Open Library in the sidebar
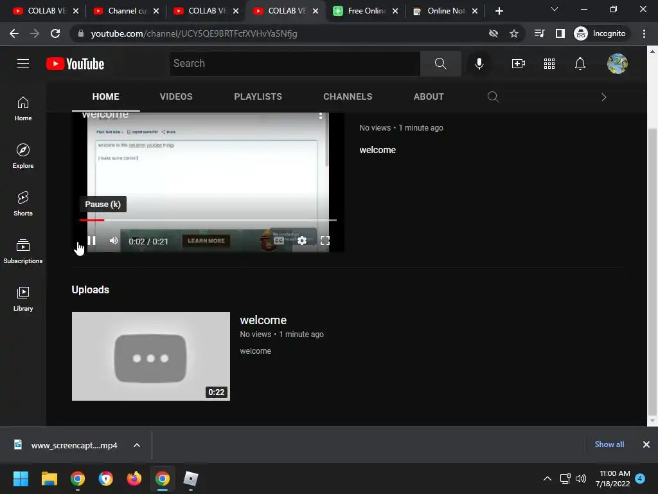The height and width of the screenshot is (494, 658). pos(23,298)
